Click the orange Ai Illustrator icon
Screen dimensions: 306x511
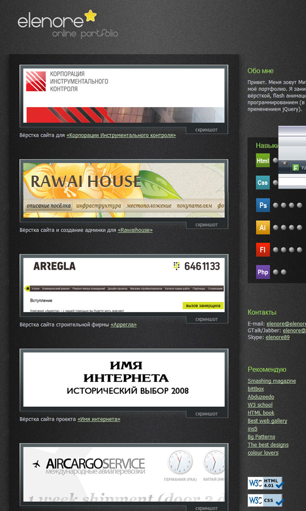263,227
